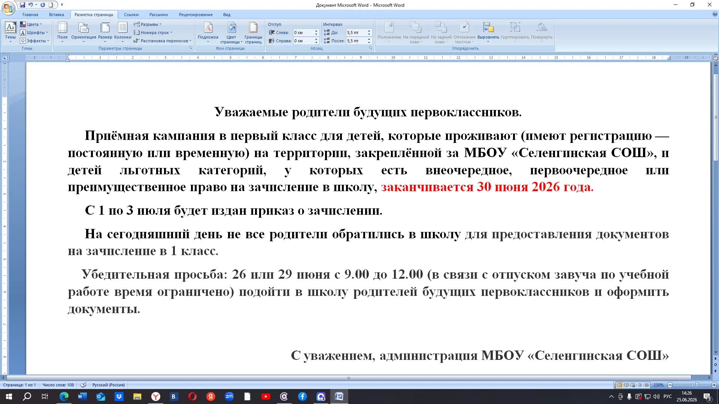Switch to the Ссылки tab

point(131,15)
